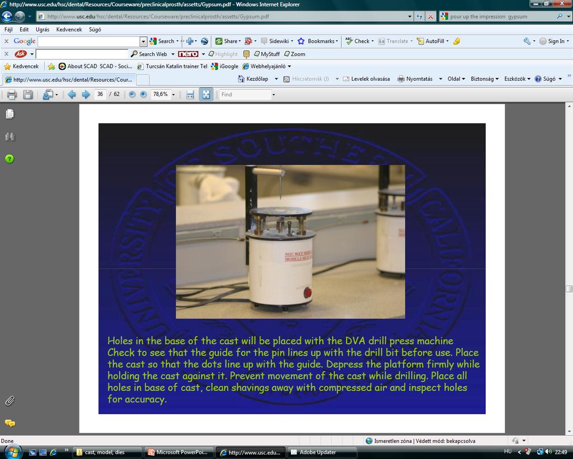Open the cast, model, dies taskbar folder

click(107, 452)
